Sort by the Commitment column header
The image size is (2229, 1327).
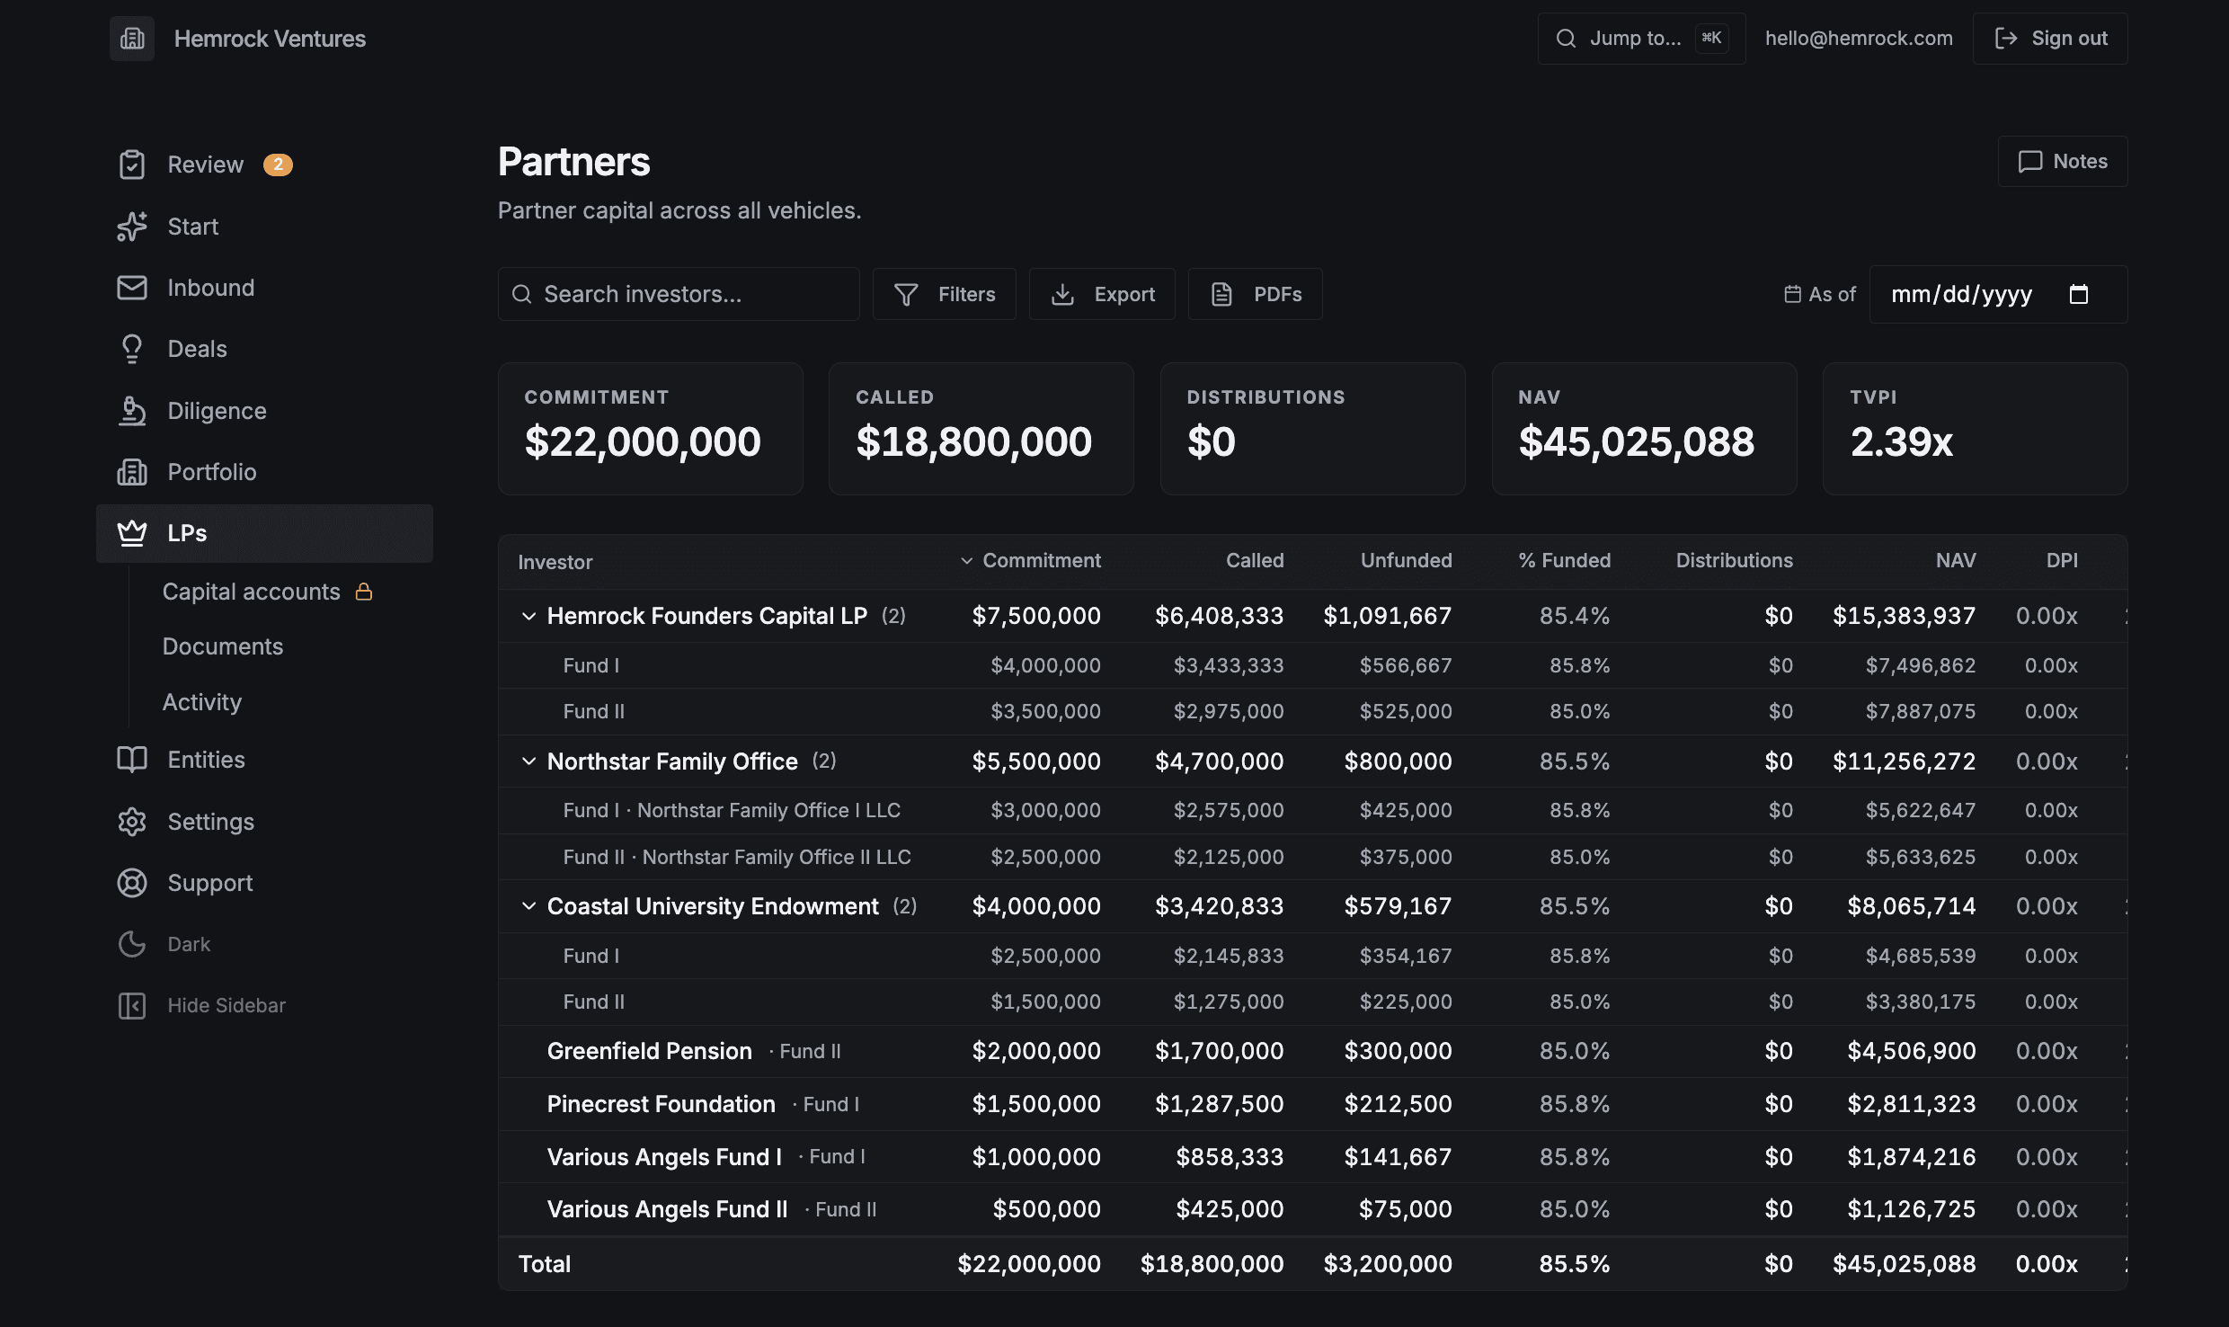(x=1030, y=561)
